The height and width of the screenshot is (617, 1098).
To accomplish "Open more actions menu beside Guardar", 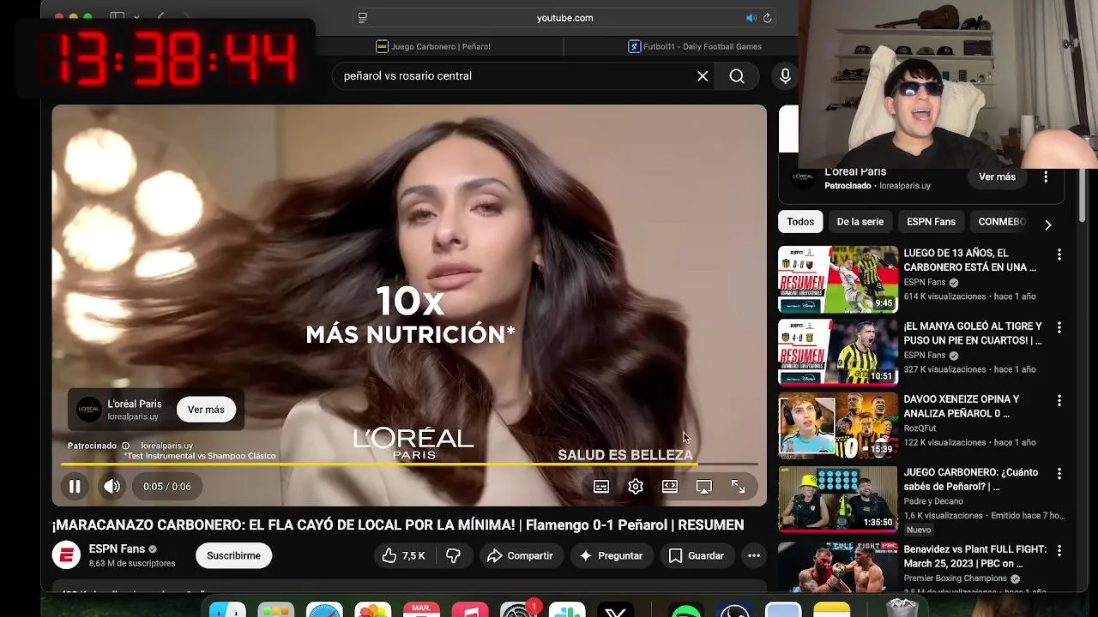I will click(x=754, y=555).
